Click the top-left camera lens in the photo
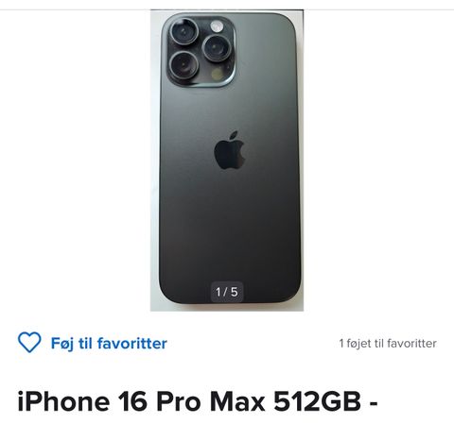 point(184,32)
